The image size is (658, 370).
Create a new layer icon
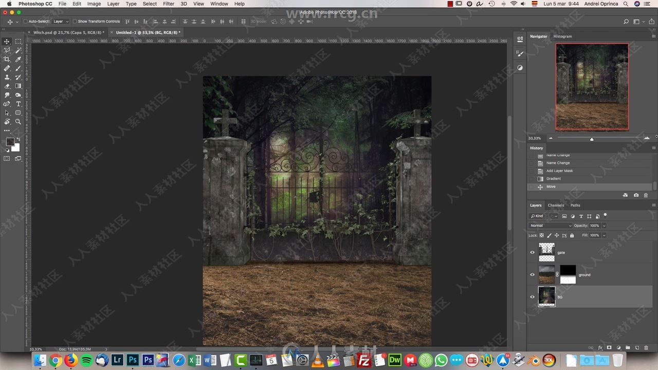[637, 348]
